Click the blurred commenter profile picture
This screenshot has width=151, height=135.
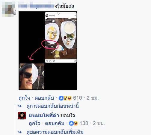click(9, 9)
